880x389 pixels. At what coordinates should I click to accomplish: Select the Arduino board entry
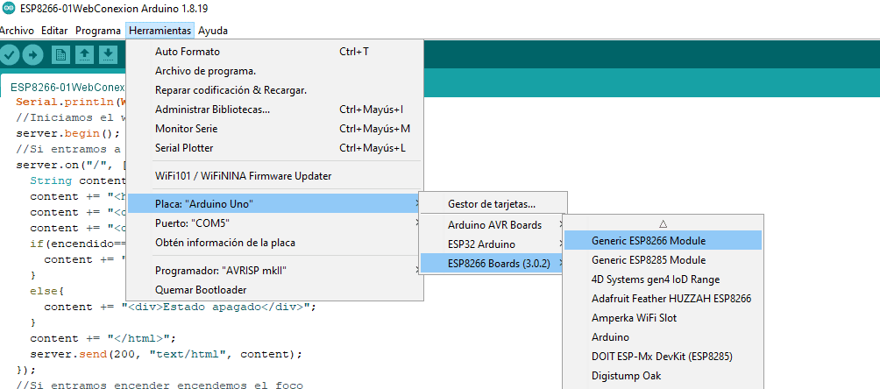coord(663,337)
